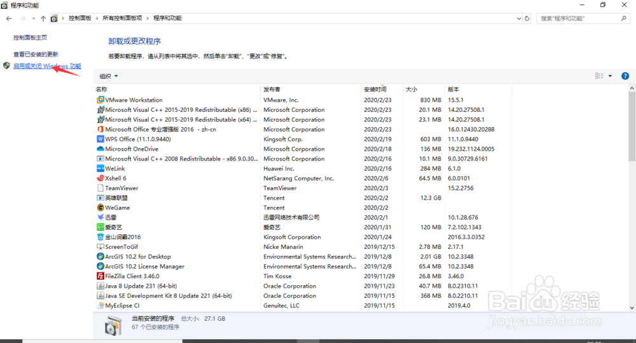Expand the chevron after 所有控制面板项 breadcrumb
Screen dimensions: 636x343
click(x=148, y=18)
